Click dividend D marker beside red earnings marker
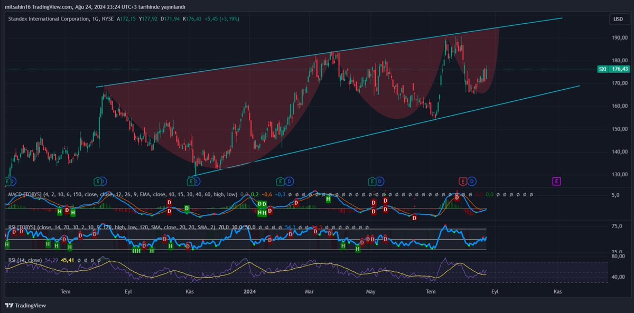This screenshot has width=634, height=313. tap(472, 182)
